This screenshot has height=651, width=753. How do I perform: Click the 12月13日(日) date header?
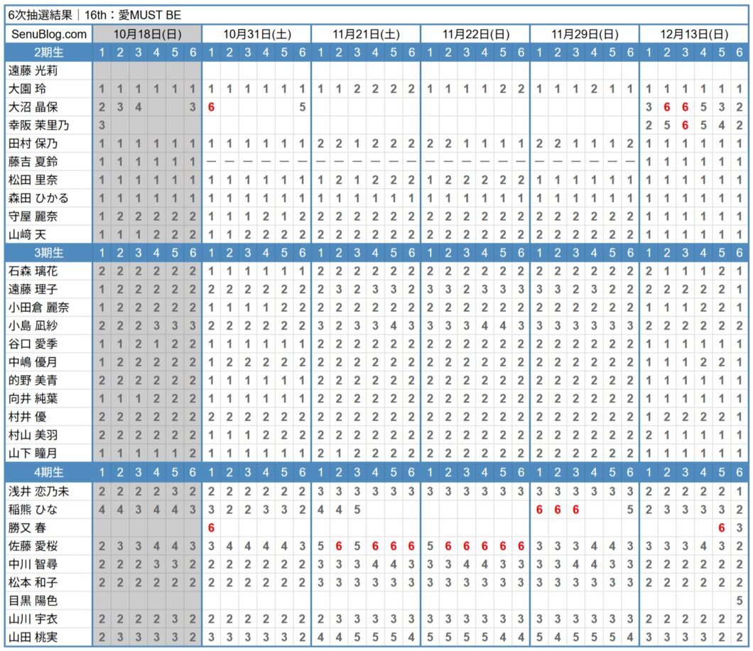tap(694, 34)
